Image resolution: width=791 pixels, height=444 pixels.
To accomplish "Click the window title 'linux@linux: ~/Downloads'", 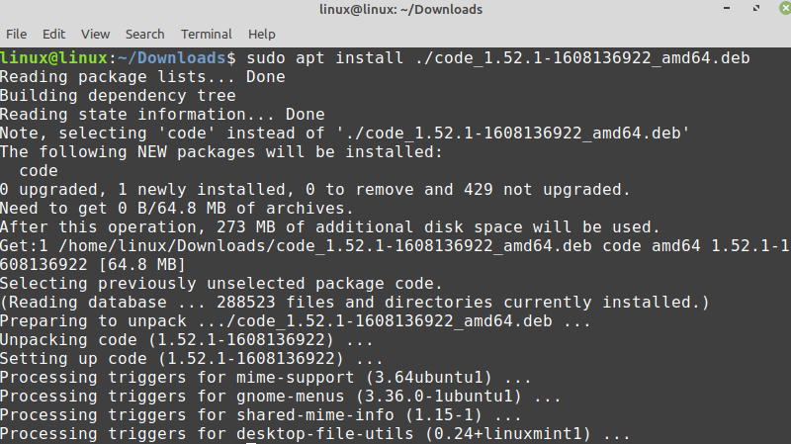I will [395, 10].
